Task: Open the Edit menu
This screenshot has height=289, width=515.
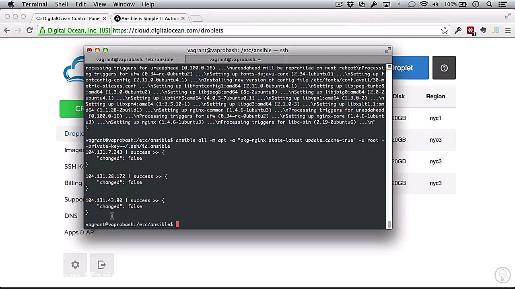Action: pos(80,4)
